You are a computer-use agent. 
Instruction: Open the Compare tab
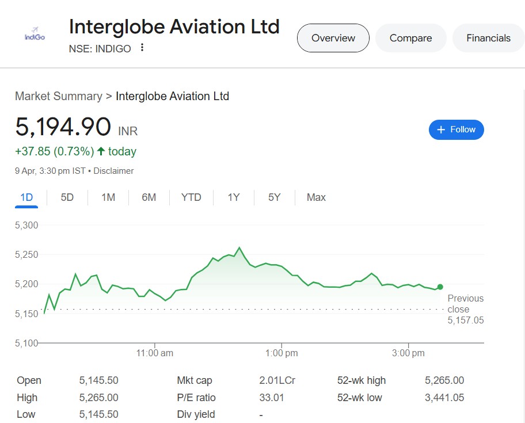click(410, 38)
